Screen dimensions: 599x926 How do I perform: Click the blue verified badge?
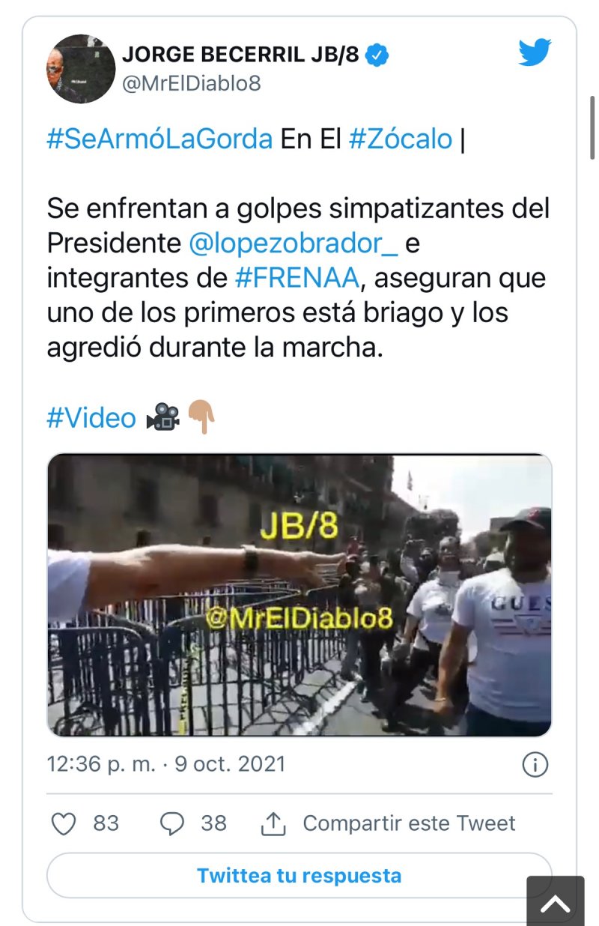click(377, 55)
